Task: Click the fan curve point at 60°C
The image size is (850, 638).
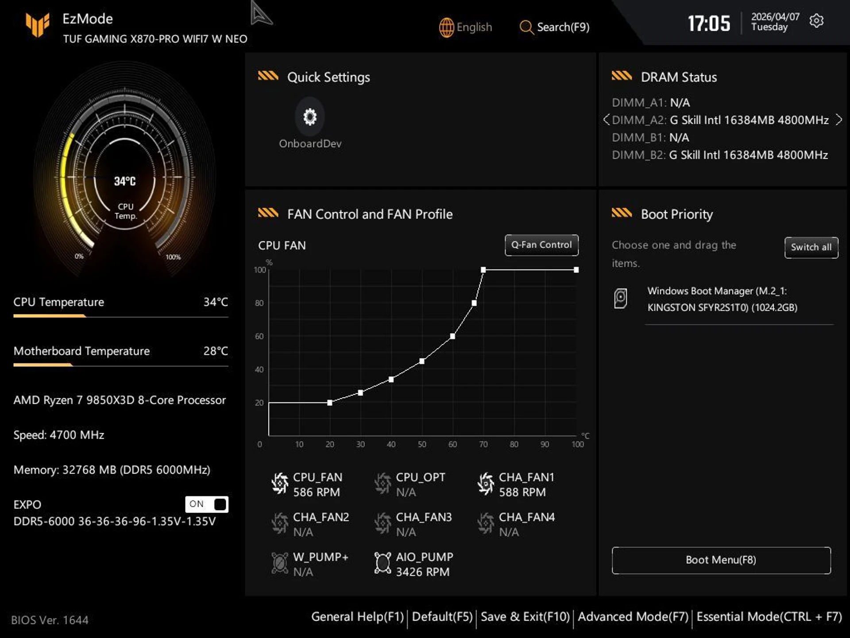Action: pyautogui.click(x=452, y=336)
